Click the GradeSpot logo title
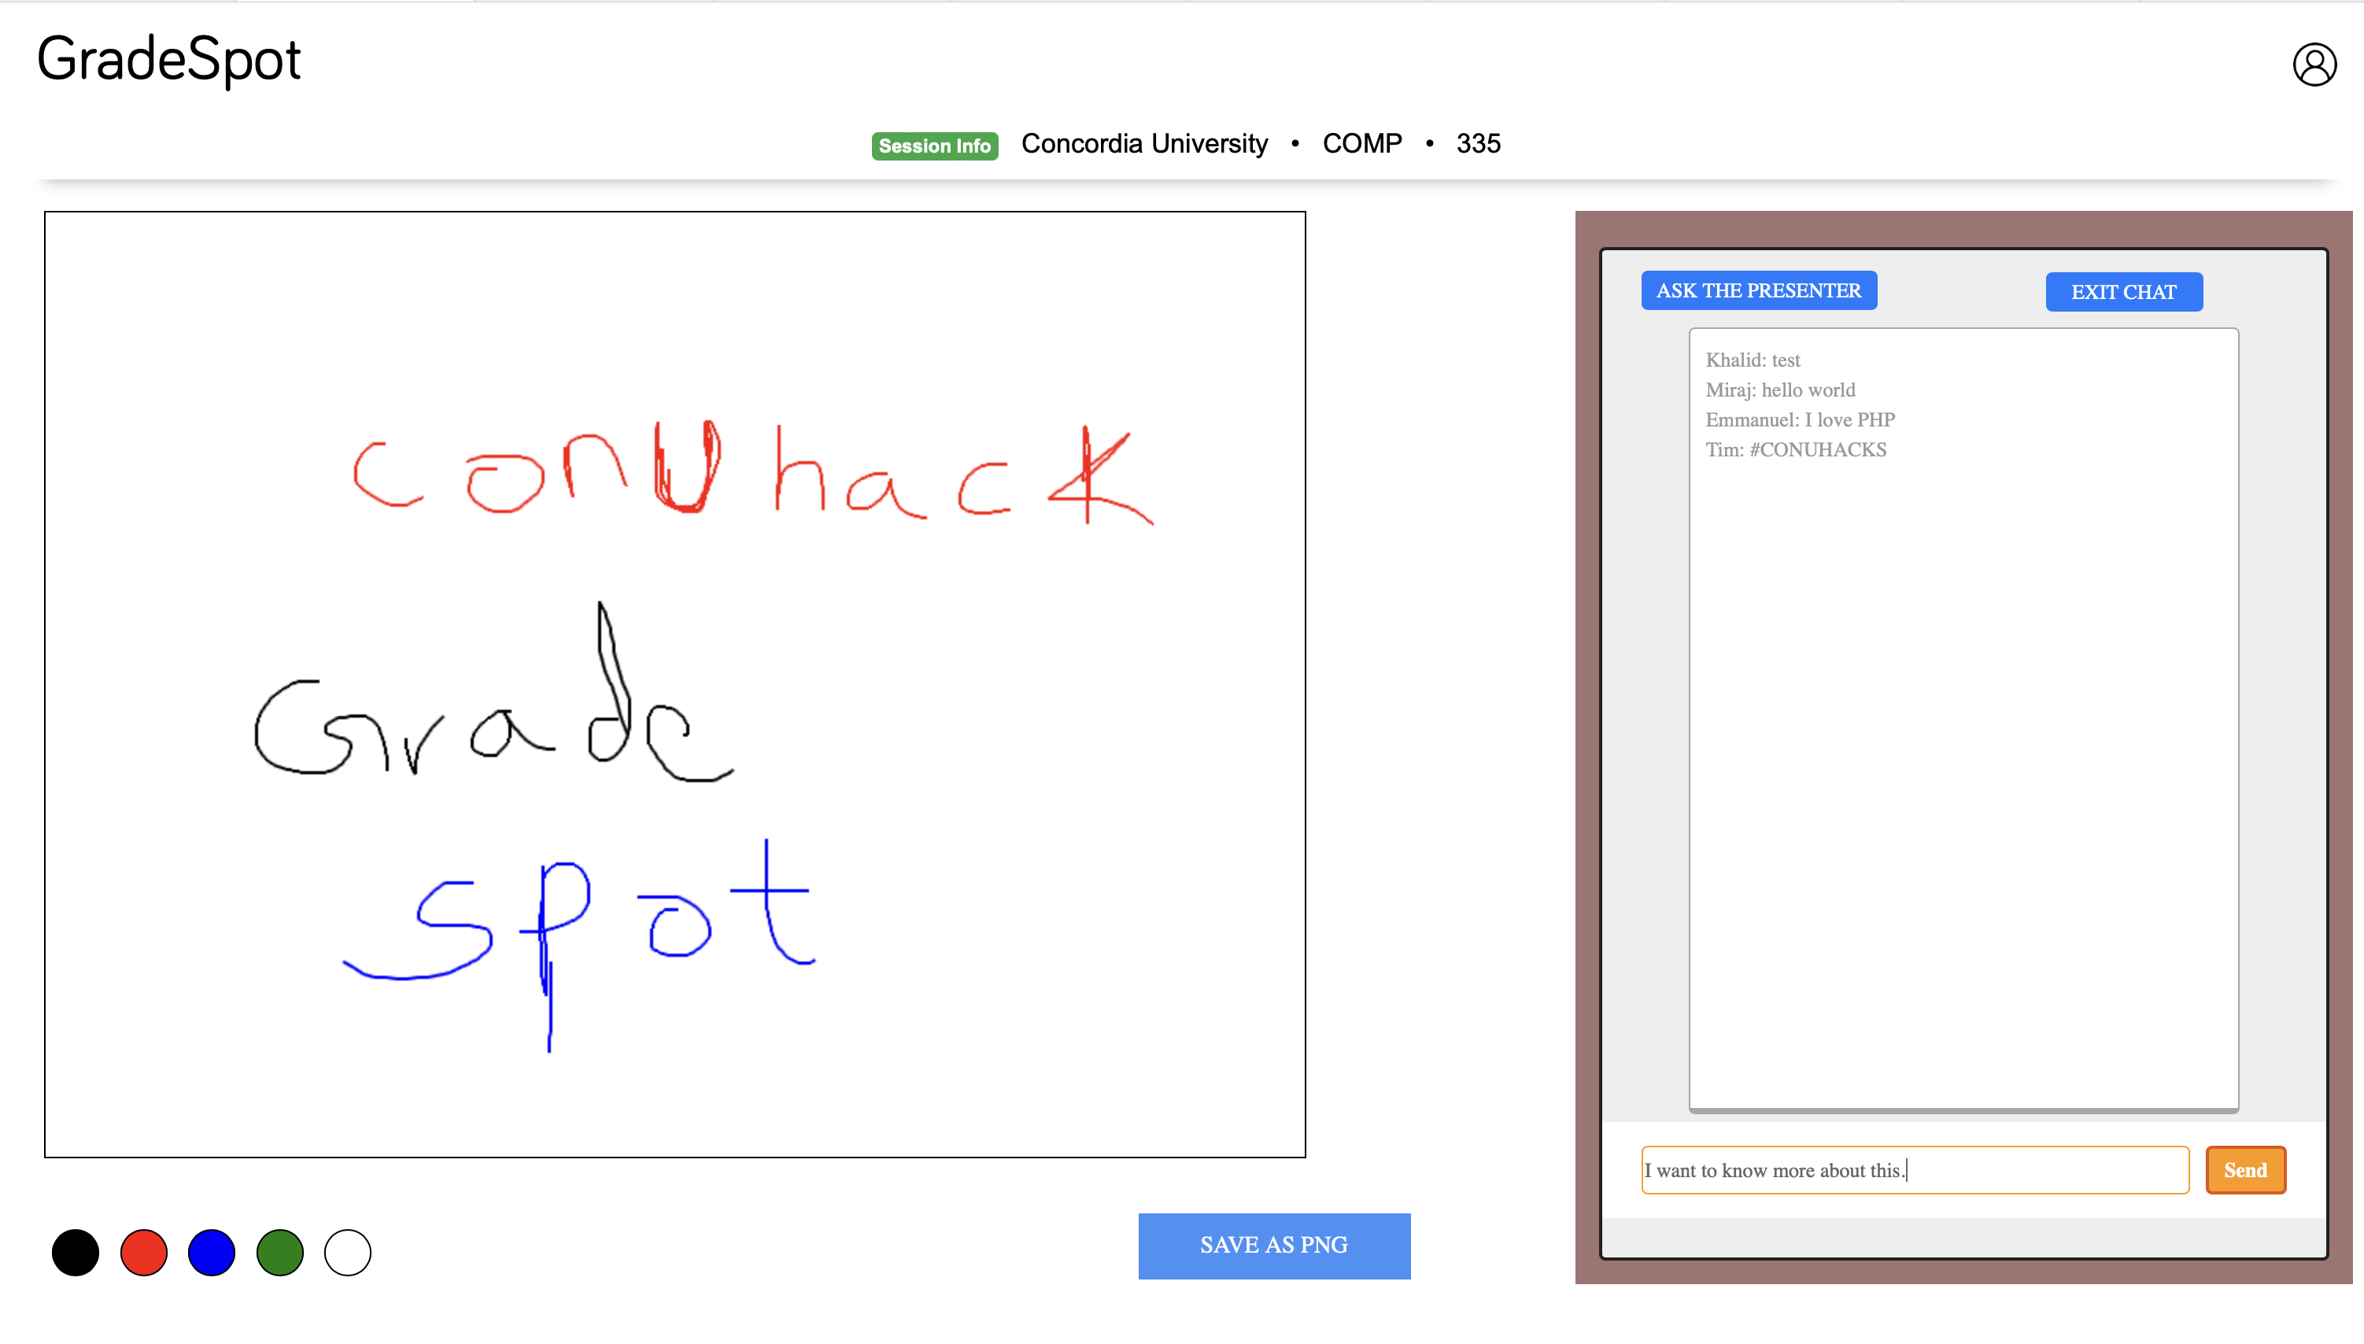The image size is (2364, 1344). tap(169, 60)
